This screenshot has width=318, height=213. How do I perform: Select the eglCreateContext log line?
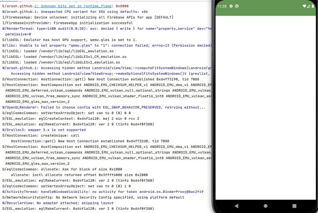coord(71,119)
